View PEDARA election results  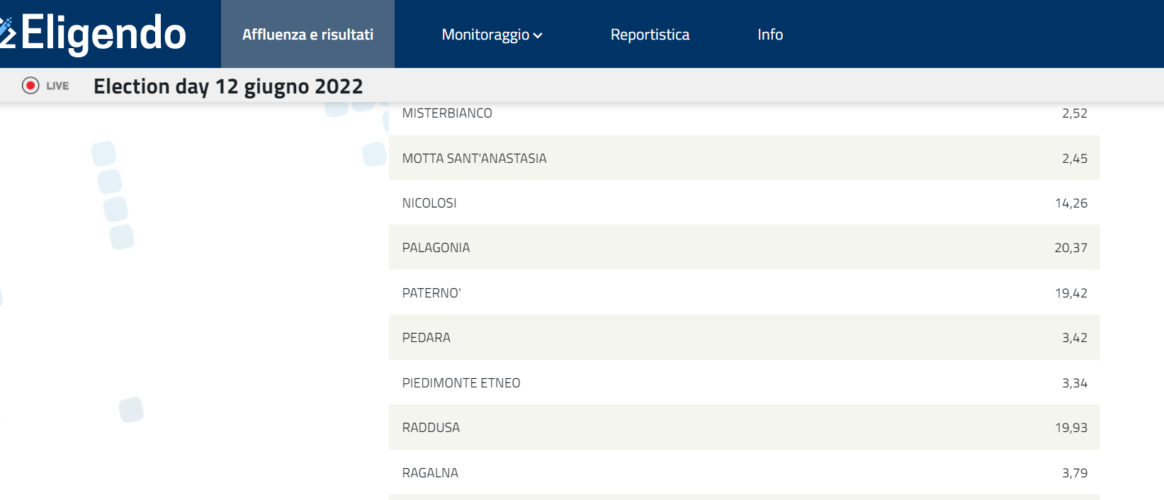tap(742, 338)
